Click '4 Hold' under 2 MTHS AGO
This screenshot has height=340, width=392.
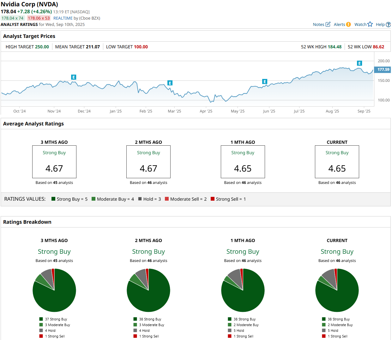[142, 331]
